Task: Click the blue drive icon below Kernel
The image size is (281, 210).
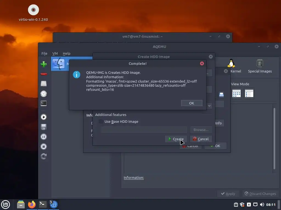Action: point(221,94)
